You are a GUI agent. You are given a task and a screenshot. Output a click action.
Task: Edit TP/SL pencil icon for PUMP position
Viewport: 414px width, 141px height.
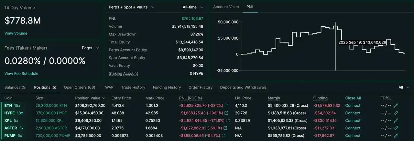tap(396, 136)
